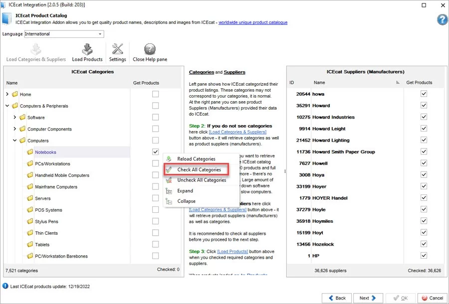Image resolution: width=449 pixels, height=304 pixels.
Task: Select Check All Categories from context menu
Action: click(199, 170)
